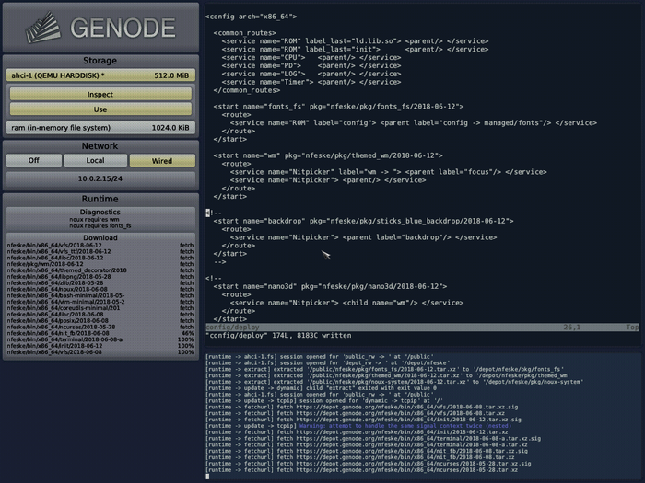The width and height of the screenshot is (645, 483).
Task: Click the Genode logo icon
Action: click(37, 27)
